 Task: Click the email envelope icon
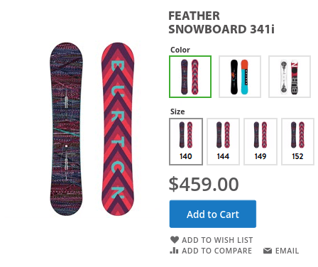point(268,251)
